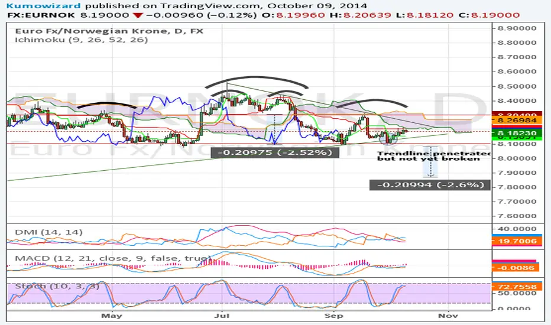This screenshot has width=551, height=325.
Task: Click the red down-triangle change indicator
Action: (x=138, y=15)
